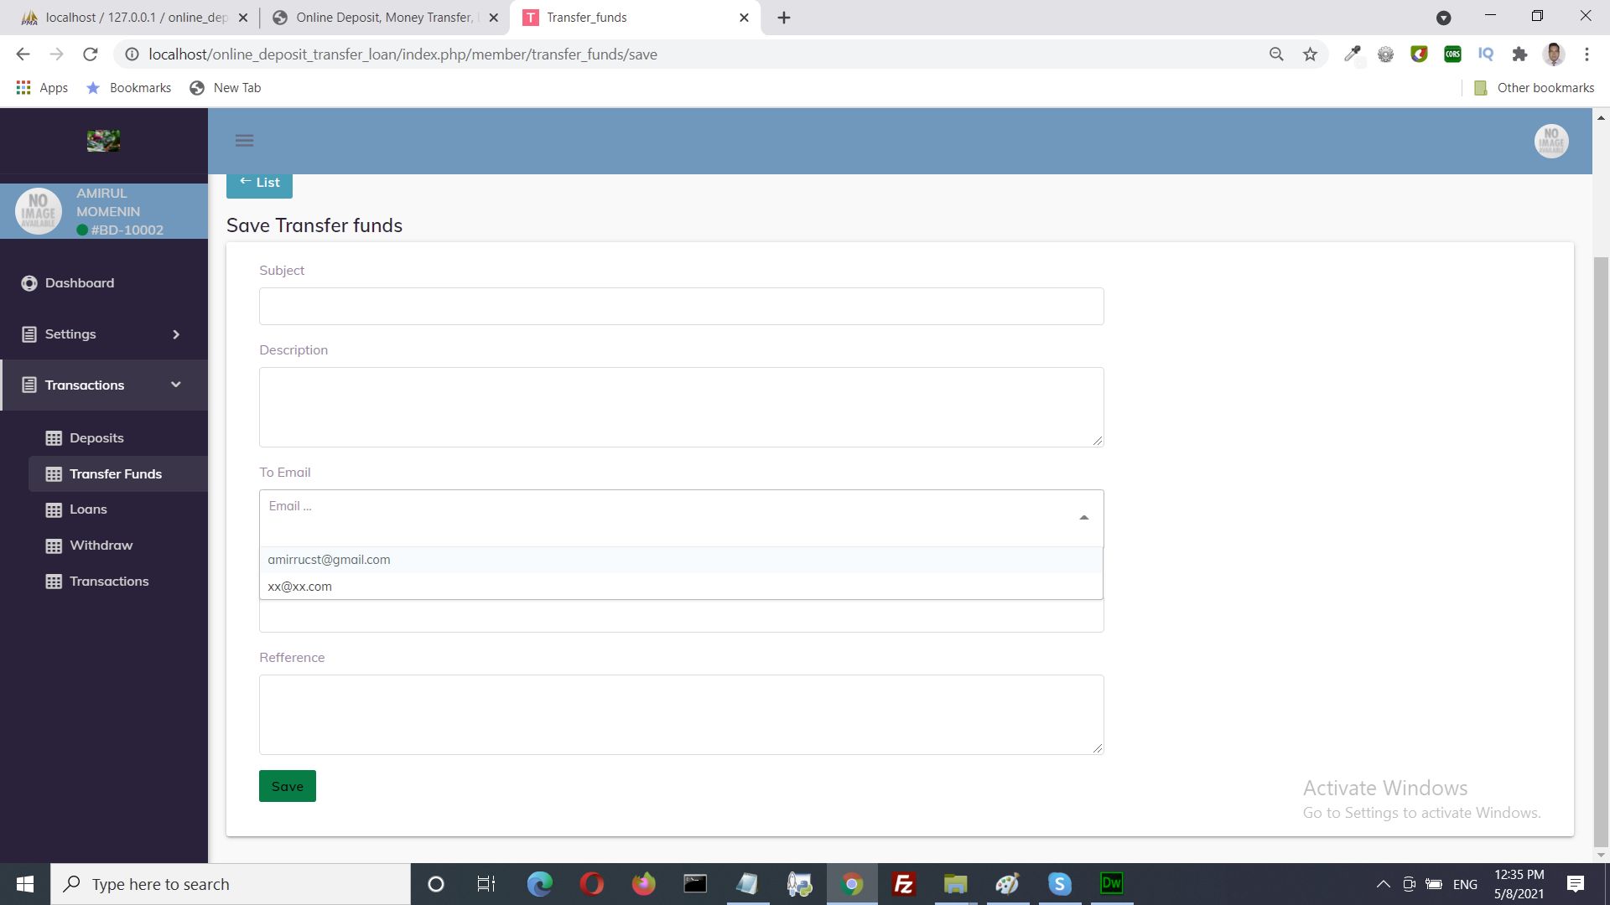Select amirrucst@gmail.com from email options
Screen dimensions: 1610x905
pyautogui.click(x=329, y=560)
